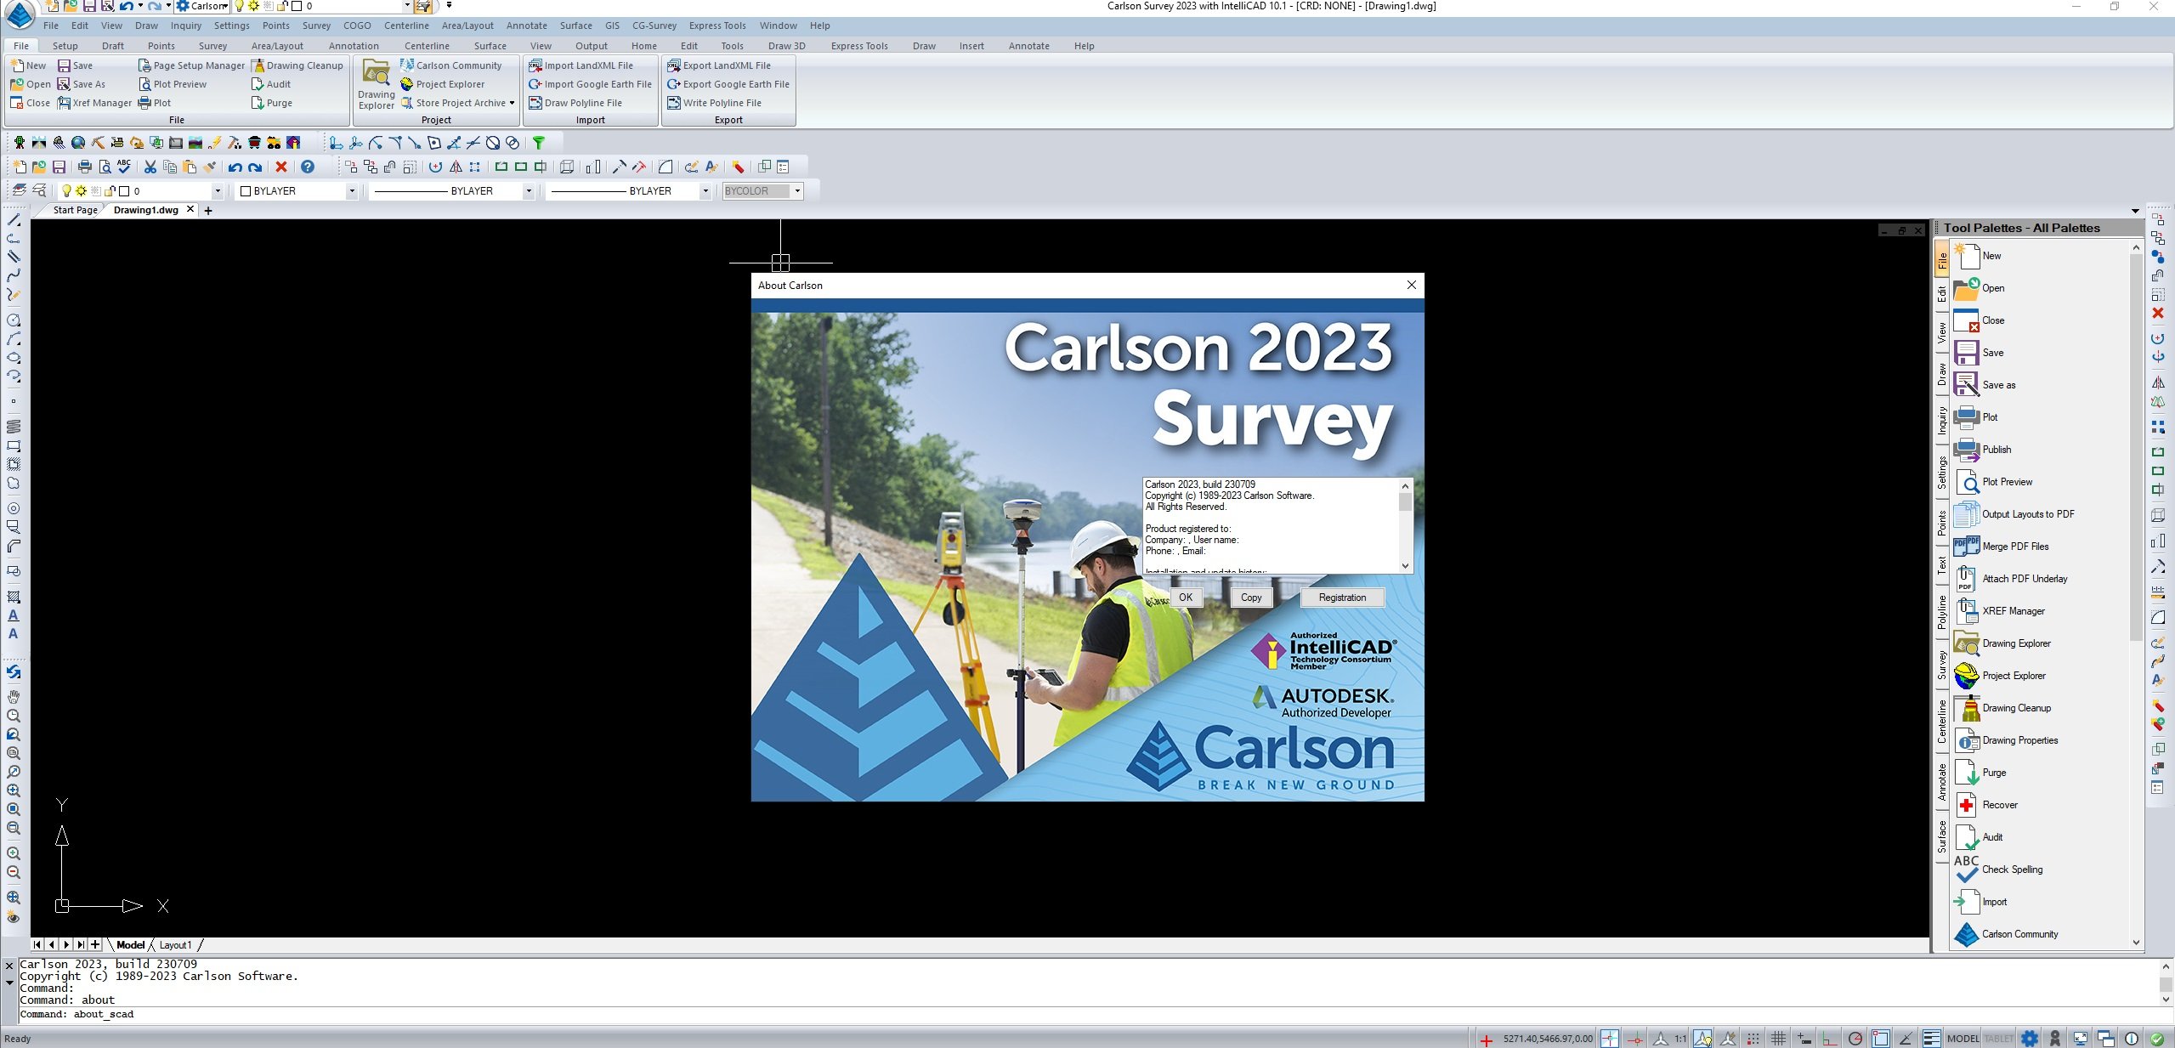The height and width of the screenshot is (1048, 2175).
Task: Click the Match Properties brush icon
Action: coord(210,167)
